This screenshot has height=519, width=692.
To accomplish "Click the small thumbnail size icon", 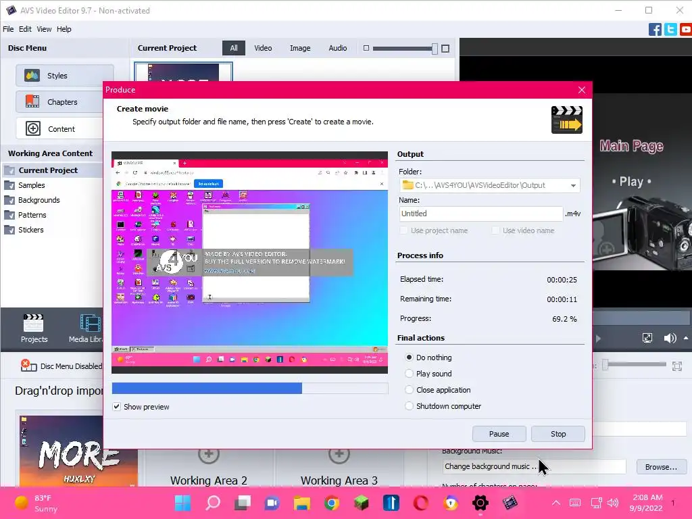I will [x=366, y=48].
